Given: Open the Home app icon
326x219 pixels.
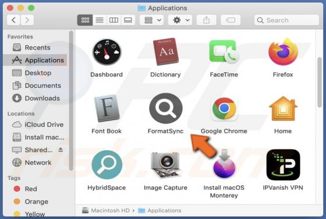Looking at the screenshot, I should tap(283, 108).
